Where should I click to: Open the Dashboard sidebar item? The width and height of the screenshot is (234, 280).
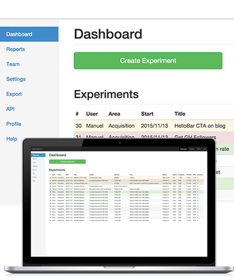pyautogui.click(x=29, y=34)
